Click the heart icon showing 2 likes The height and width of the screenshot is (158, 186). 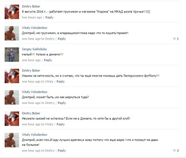coord(174,151)
